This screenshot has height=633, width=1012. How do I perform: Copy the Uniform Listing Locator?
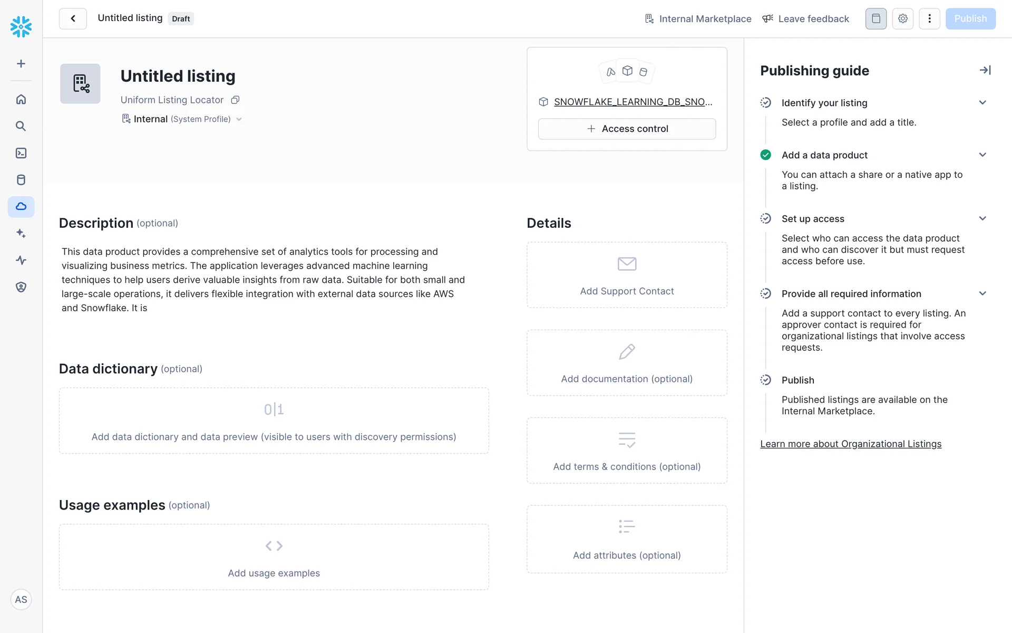tap(236, 100)
